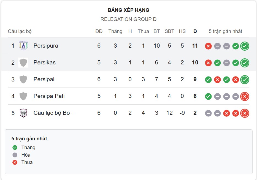Sort by the ĐĐ column header
Viewport: 257px width, 180px height.
click(x=99, y=31)
